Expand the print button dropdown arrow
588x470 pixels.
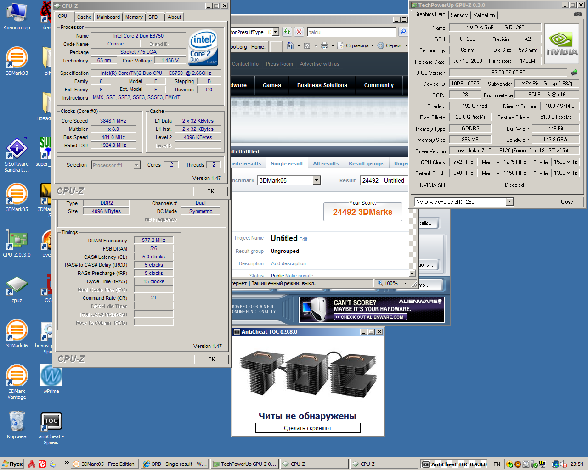(x=333, y=45)
